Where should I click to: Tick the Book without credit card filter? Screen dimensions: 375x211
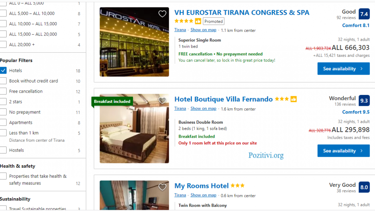tap(3, 81)
